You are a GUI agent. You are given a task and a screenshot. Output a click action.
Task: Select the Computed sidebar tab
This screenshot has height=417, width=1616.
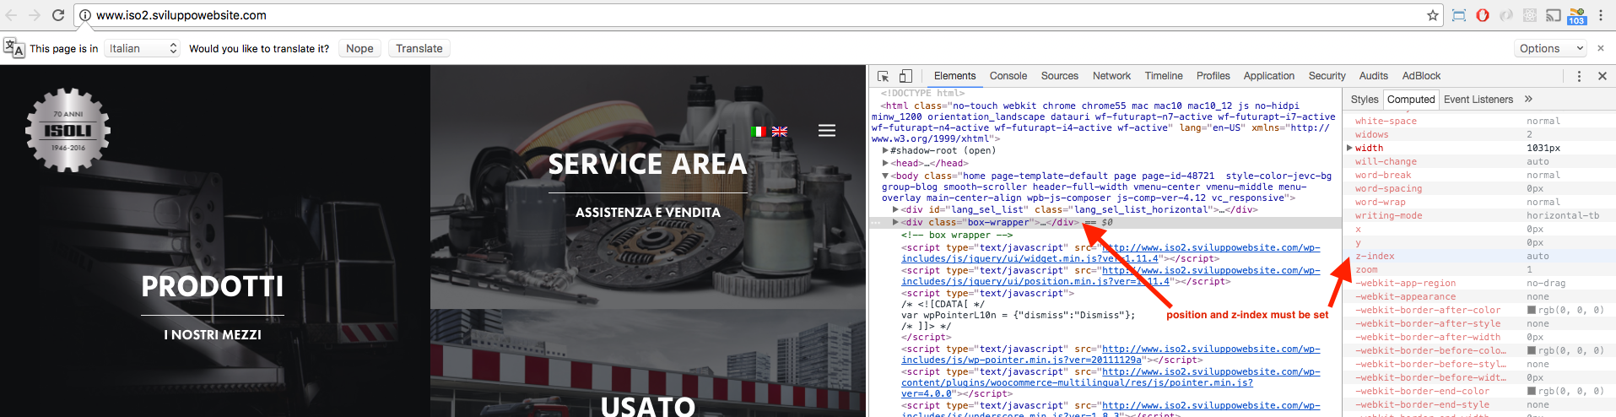click(1411, 100)
